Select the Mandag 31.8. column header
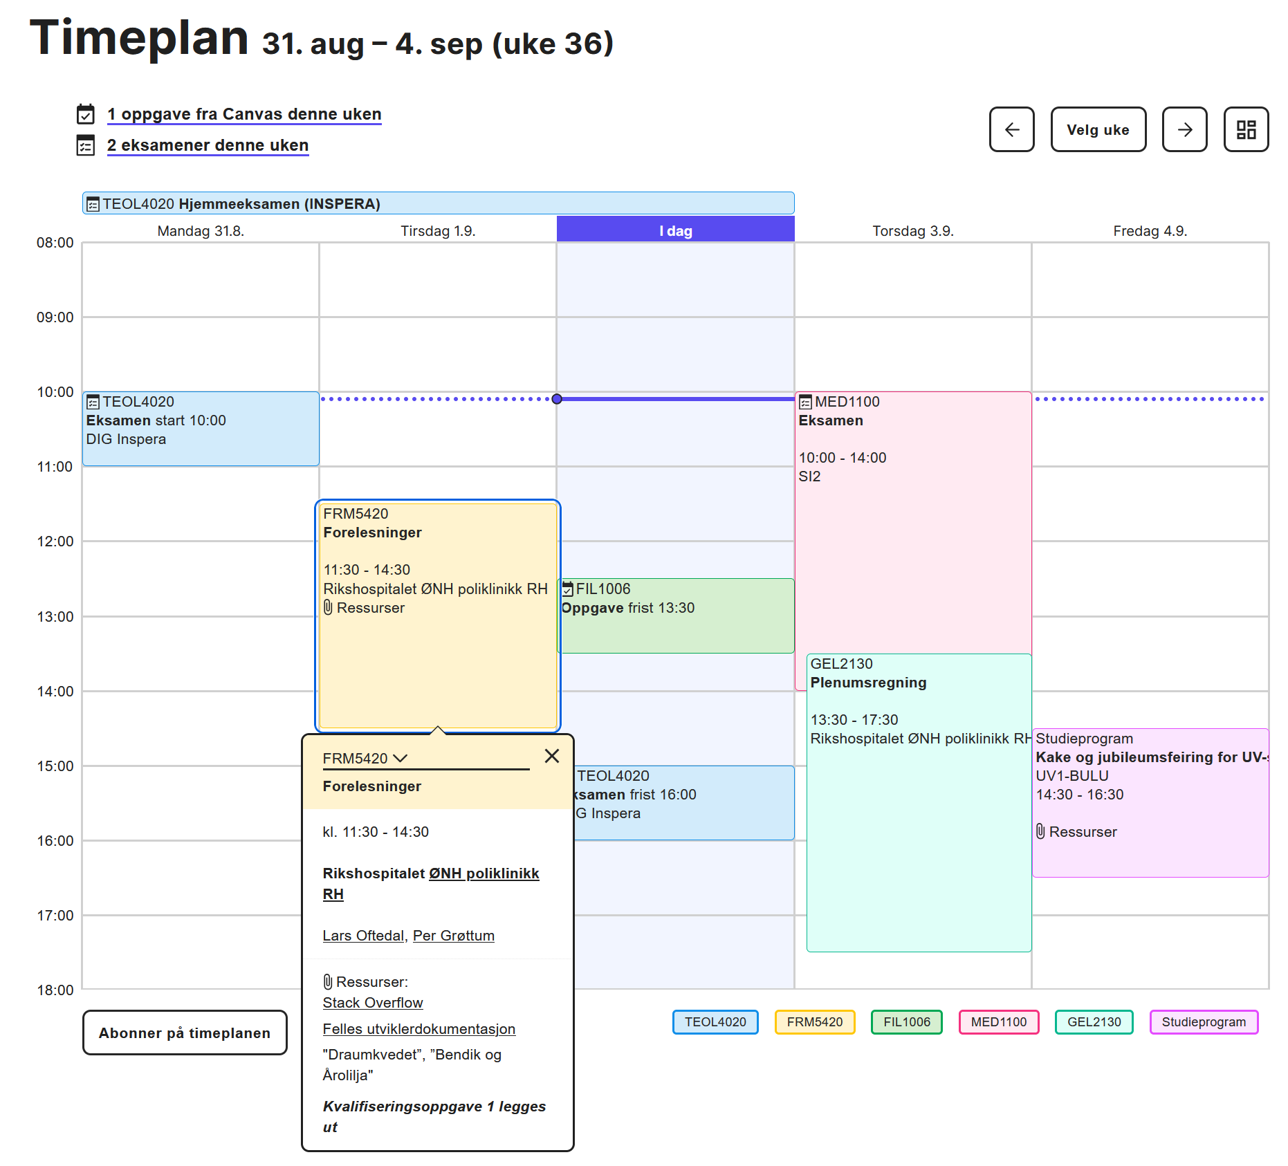The width and height of the screenshot is (1288, 1166). (x=201, y=231)
